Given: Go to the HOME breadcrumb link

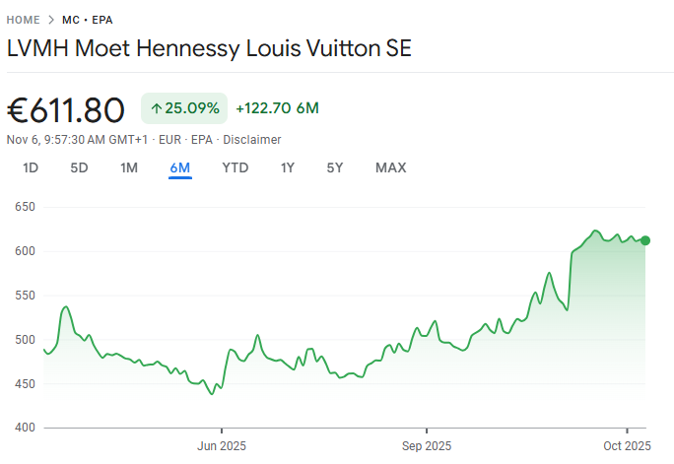Looking at the screenshot, I should 24,20.
